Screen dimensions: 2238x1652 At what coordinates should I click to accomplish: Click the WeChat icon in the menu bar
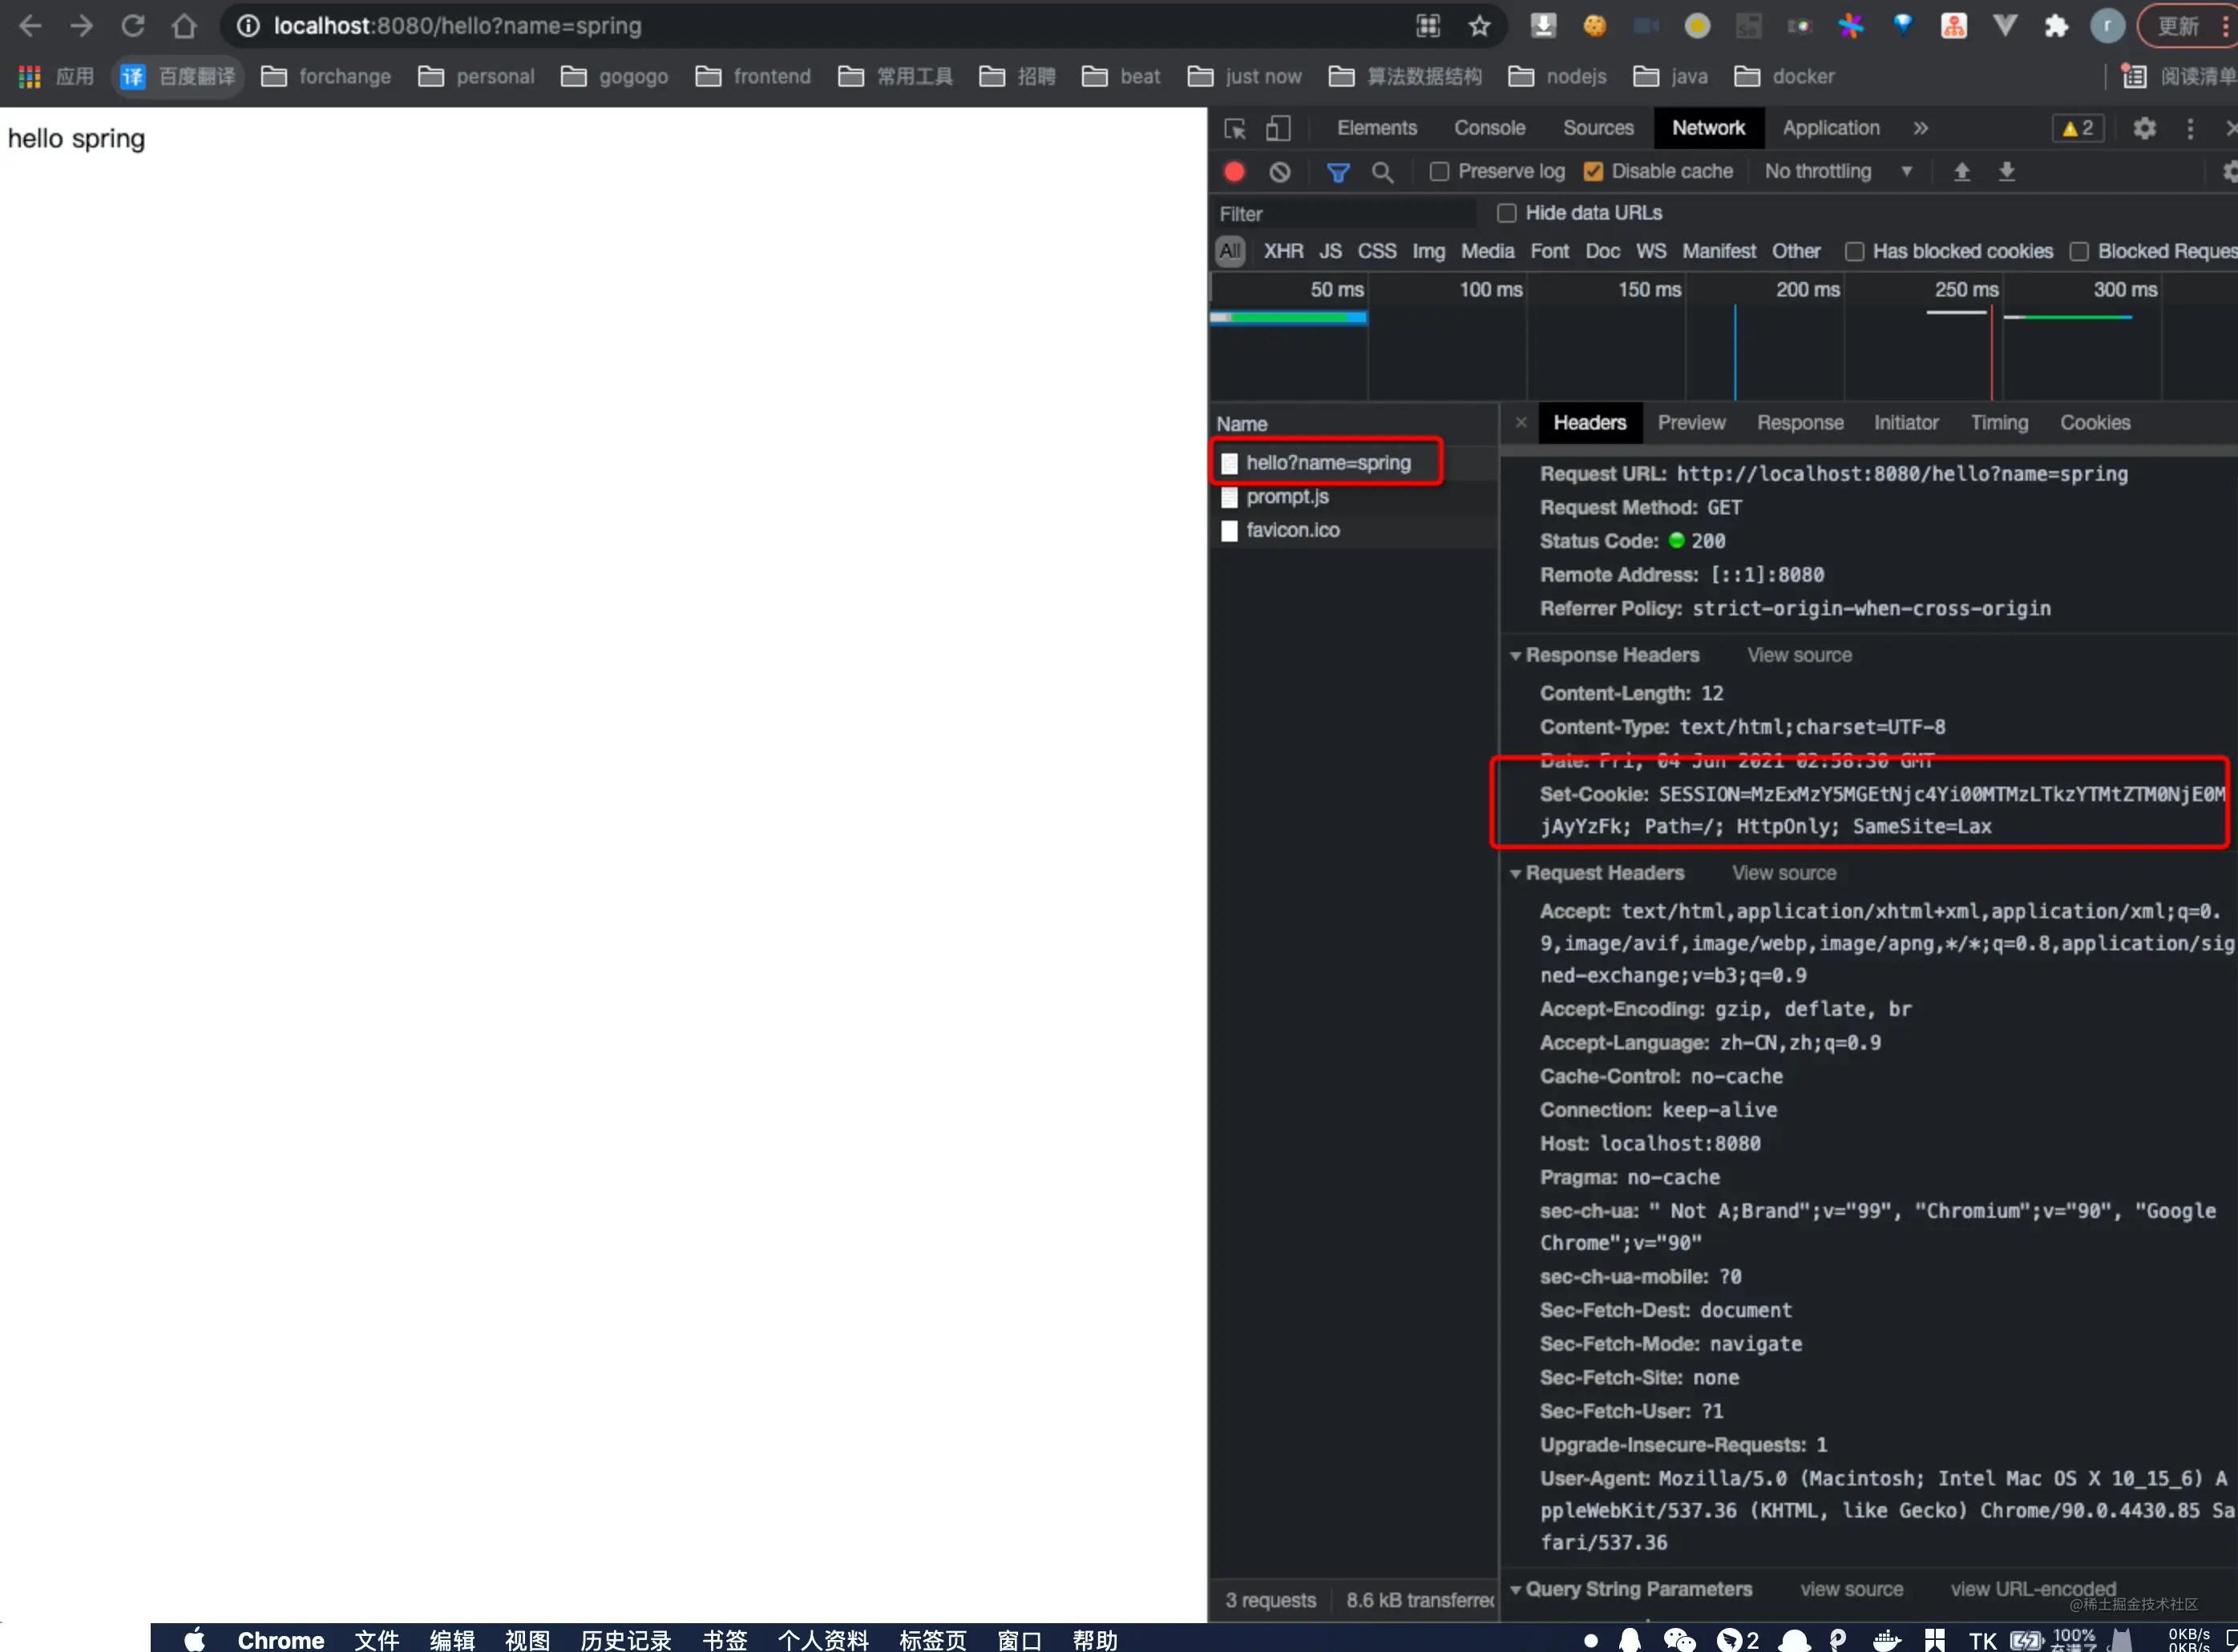(1678, 1640)
